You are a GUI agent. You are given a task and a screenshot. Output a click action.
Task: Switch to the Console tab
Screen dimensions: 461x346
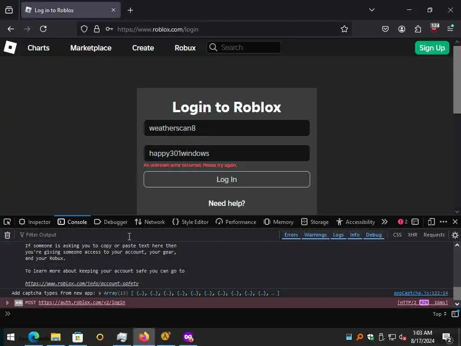72,222
